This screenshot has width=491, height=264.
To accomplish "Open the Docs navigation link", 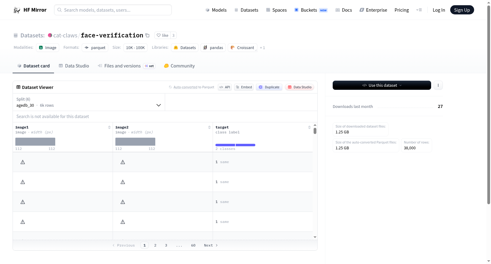I will pos(344,10).
